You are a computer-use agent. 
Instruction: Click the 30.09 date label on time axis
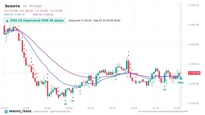click(112, 108)
